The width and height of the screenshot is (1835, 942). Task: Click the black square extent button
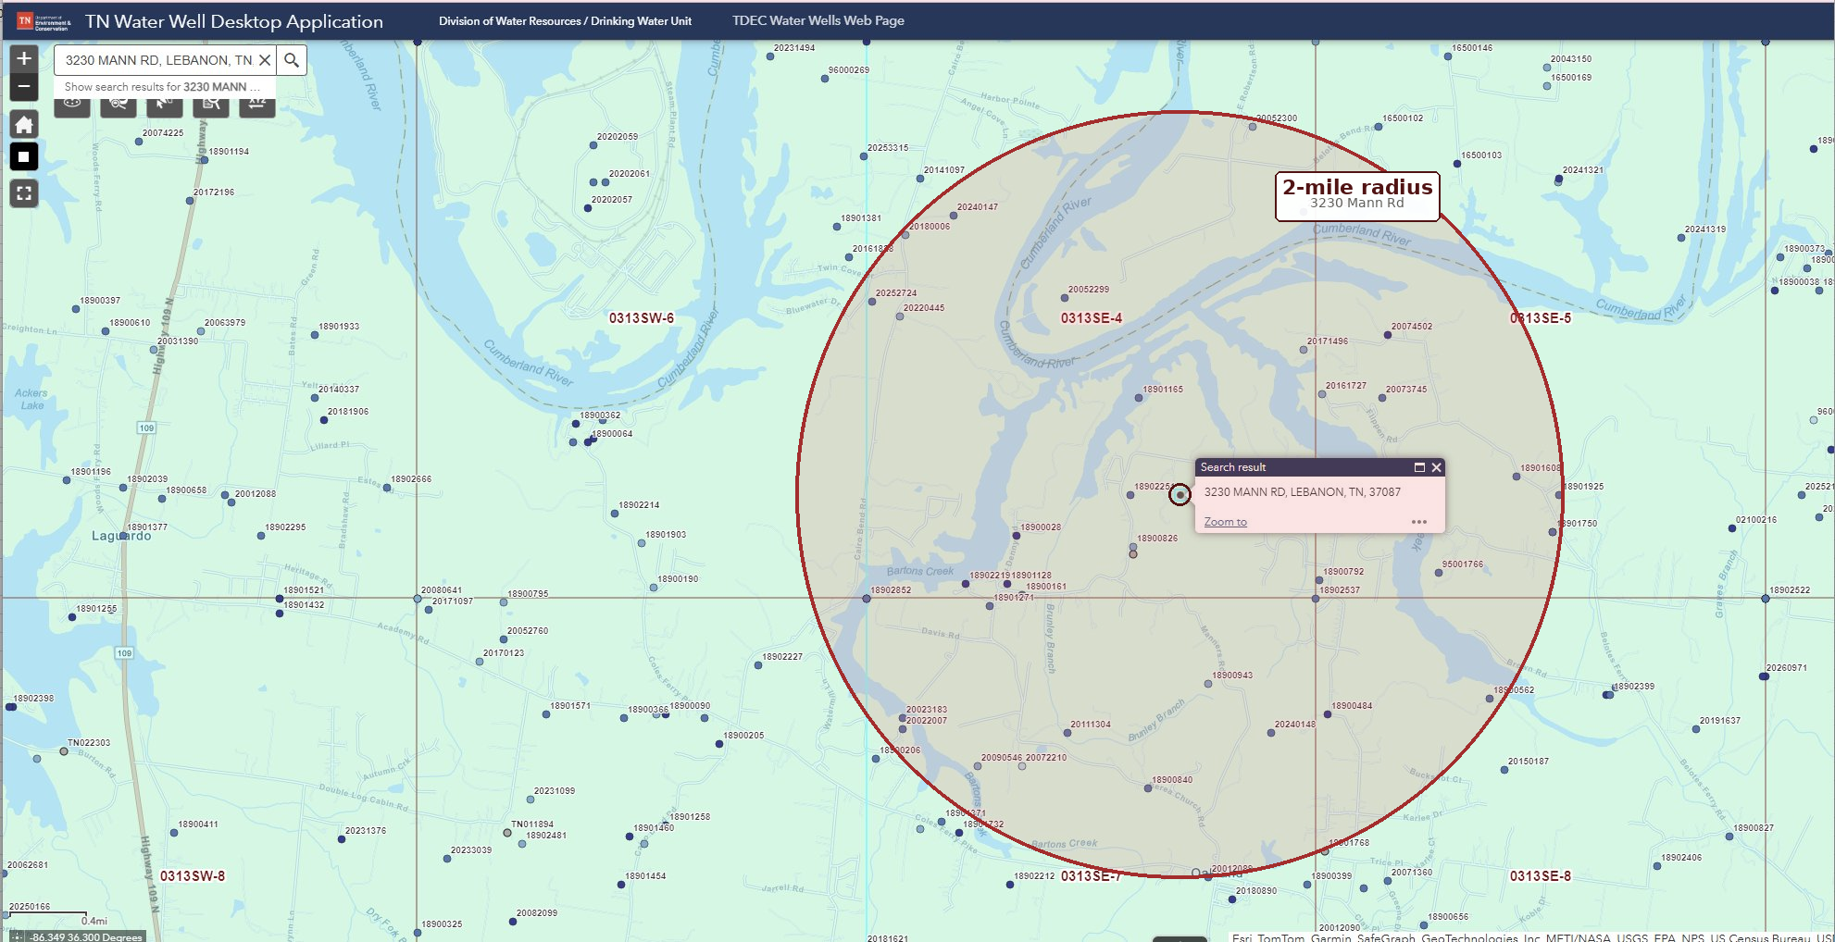24,156
